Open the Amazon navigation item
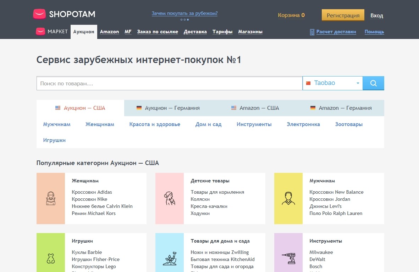This screenshot has width=419, height=272. (109, 32)
